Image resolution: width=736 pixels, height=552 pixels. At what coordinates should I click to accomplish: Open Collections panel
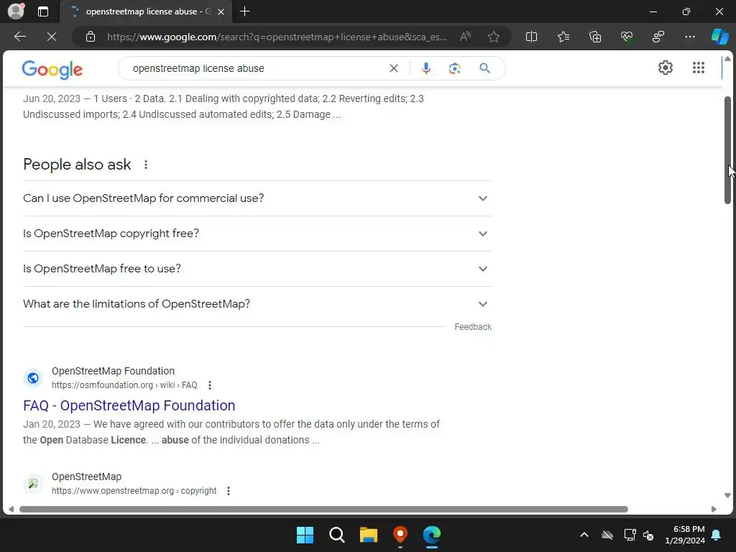click(594, 37)
